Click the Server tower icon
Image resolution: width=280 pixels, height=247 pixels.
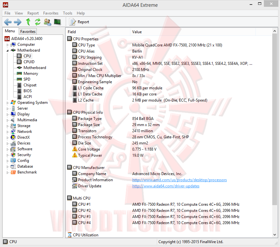pos(13,108)
